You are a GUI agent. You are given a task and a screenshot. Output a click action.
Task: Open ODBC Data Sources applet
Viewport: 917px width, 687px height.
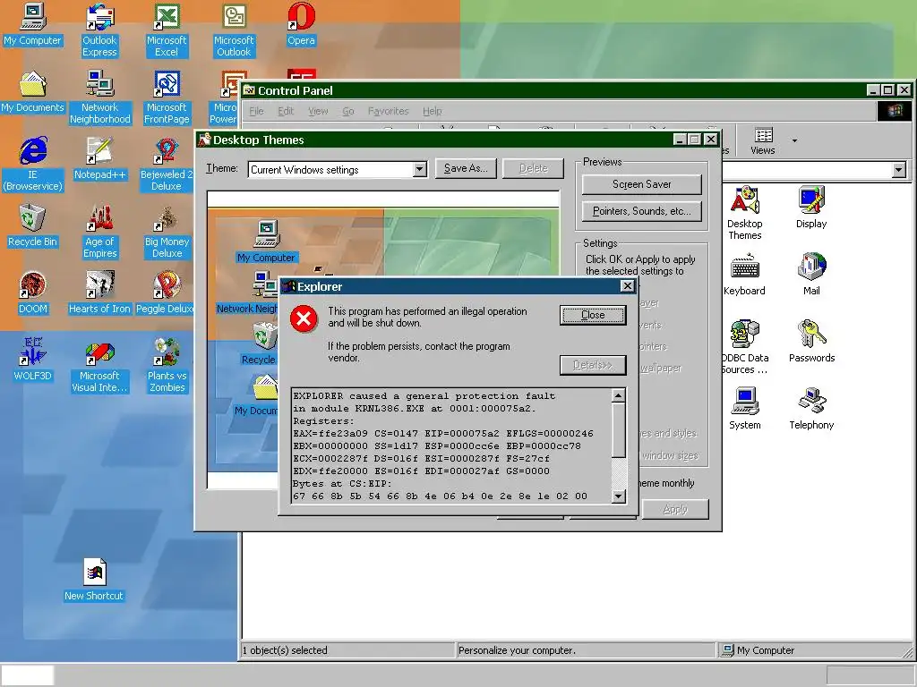(744, 347)
